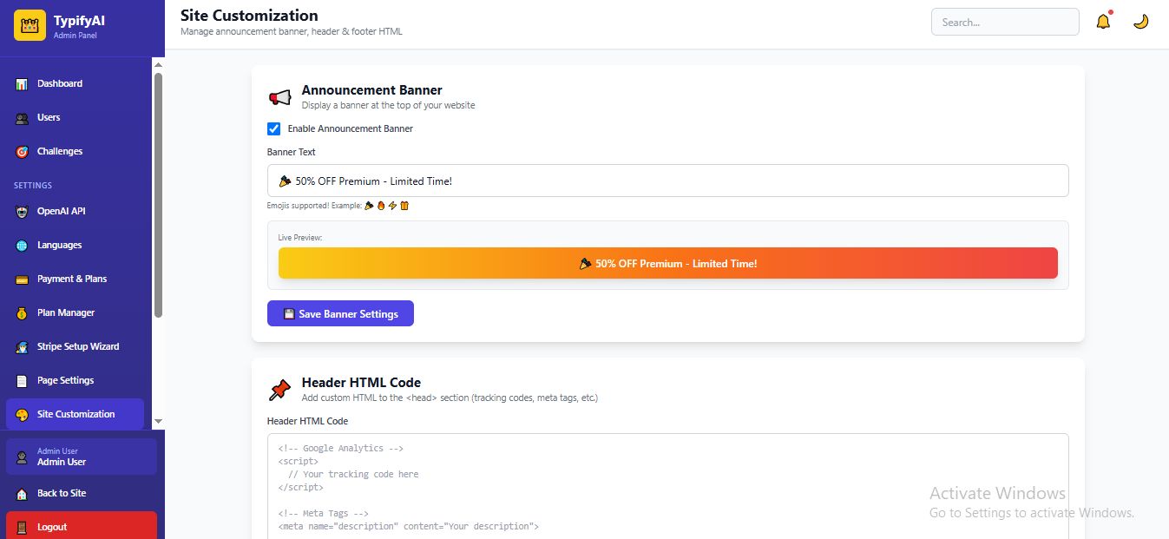Toggle dark mode moon icon
The height and width of the screenshot is (539, 1169).
[x=1140, y=23]
